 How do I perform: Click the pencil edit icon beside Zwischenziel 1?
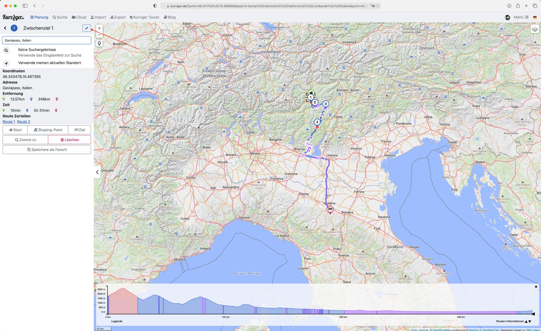point(87,28)
